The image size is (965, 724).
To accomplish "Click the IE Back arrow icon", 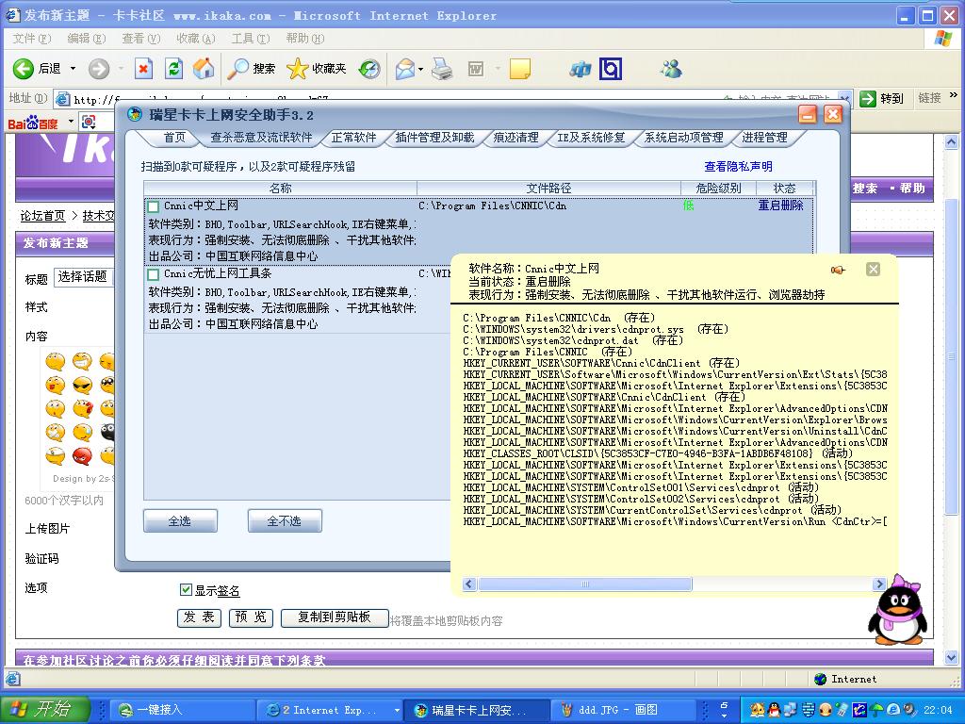I will (24, 68).
